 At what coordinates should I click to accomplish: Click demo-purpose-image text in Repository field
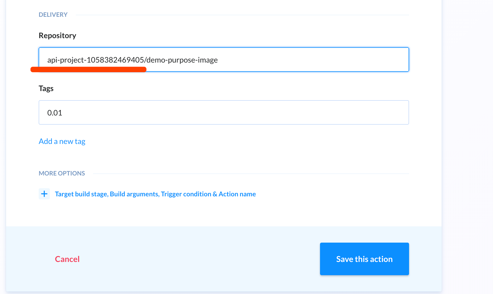pyautogui.click(x=182, y=60)
